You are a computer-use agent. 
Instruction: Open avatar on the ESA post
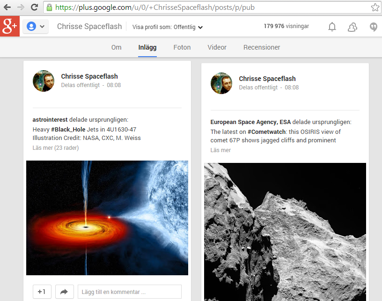click(x=221, y=83)
